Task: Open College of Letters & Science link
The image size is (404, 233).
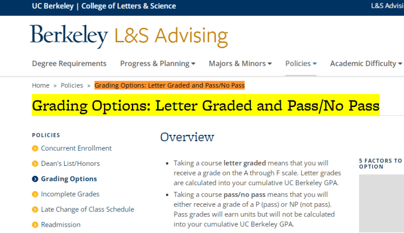Action: pyautogui.click(x=128, y=6)
